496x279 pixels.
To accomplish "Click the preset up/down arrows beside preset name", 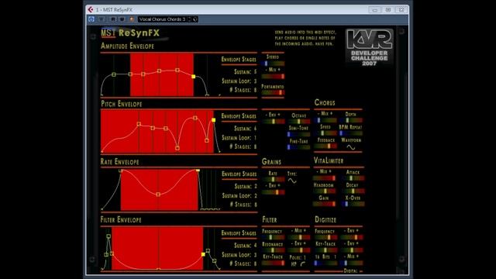I will [189, 19].
